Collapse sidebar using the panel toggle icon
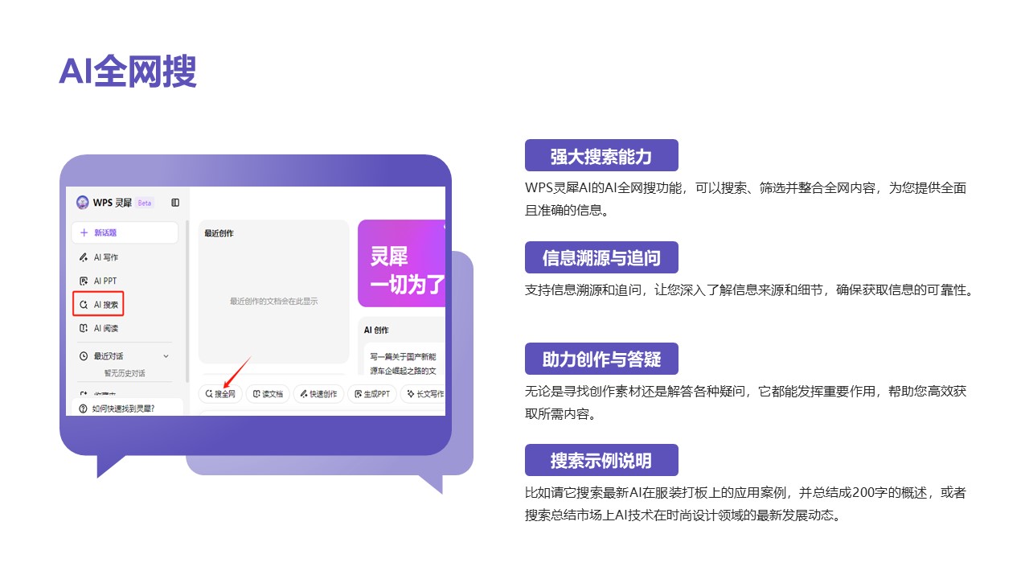 pyautogui.click(x=175, y=203)
